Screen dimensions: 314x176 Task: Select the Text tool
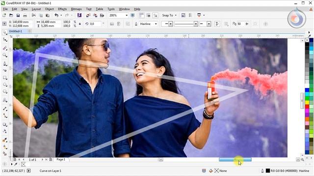pos(5,100)
